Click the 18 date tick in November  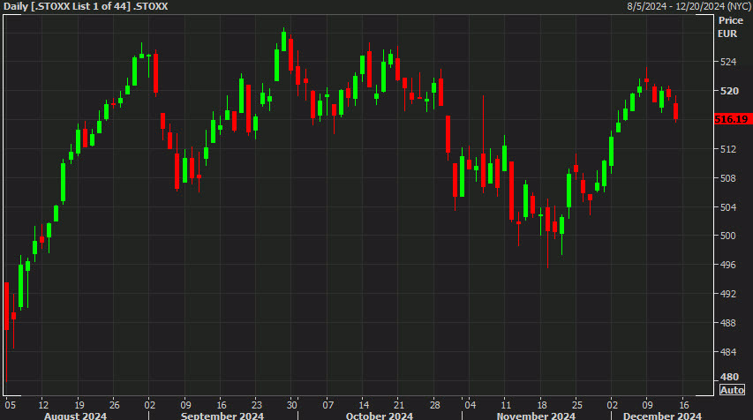click(542, 405)
